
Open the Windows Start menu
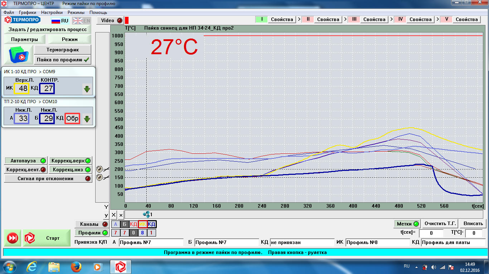pyautogui.click(x=9, y=267)
